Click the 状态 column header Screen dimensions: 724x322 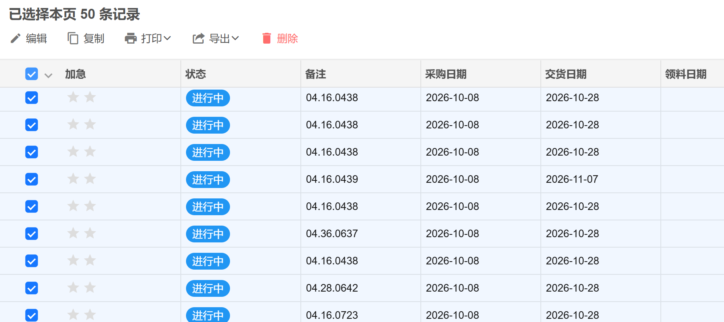196,74
